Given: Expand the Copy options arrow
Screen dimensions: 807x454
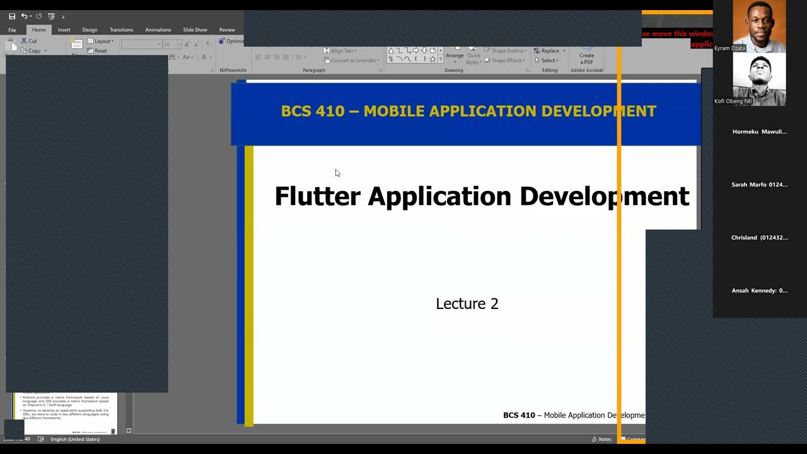Looking at the screenshot, I should click(45, 51).
